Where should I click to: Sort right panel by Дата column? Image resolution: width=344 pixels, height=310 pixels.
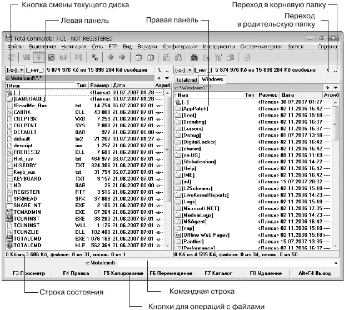point(301,95)
